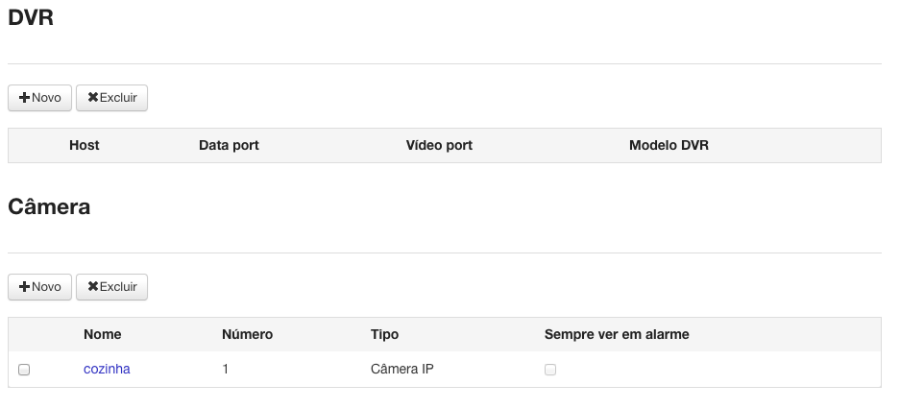Click the Sempre ver em alarme column header
The height and width of the screenshot is (409, 900).
pyautogui.click(x=617, y=334)
